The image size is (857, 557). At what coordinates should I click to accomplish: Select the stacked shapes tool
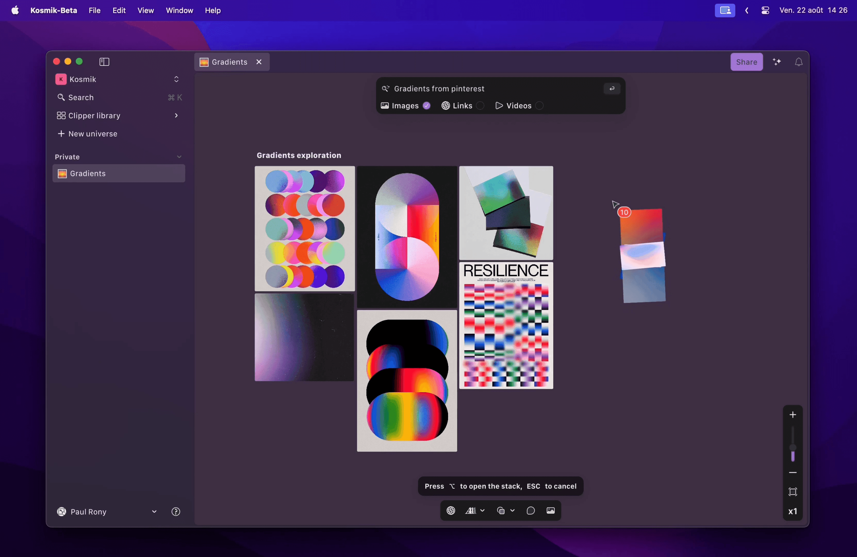pyautogui.click(x=501, y=511)
